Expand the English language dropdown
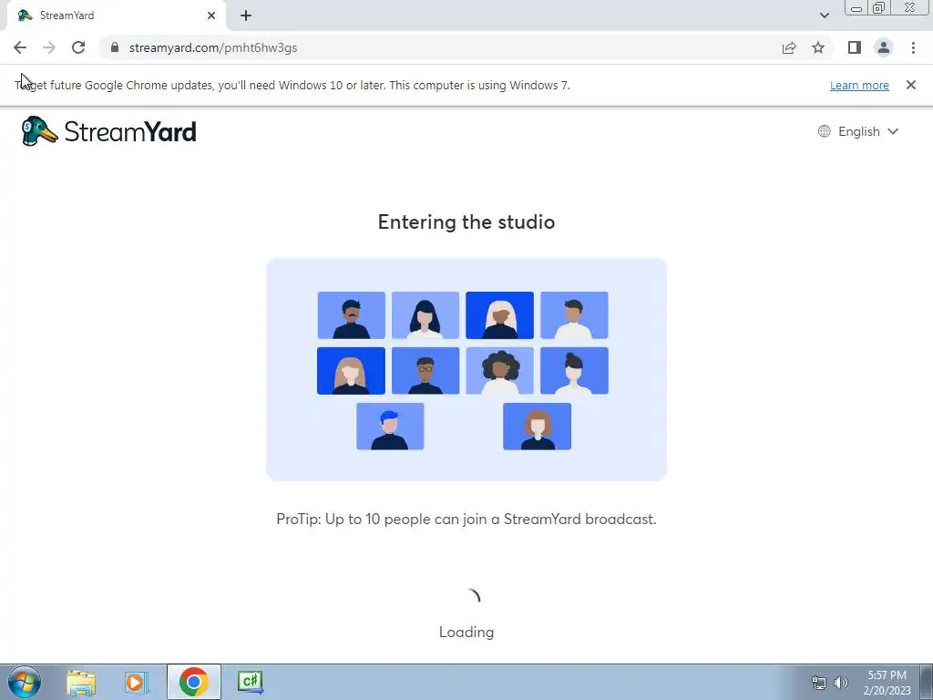933x700 pixels. [858, 131]
